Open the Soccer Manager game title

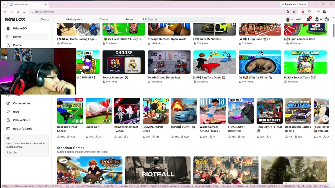[x=115, y=78]
